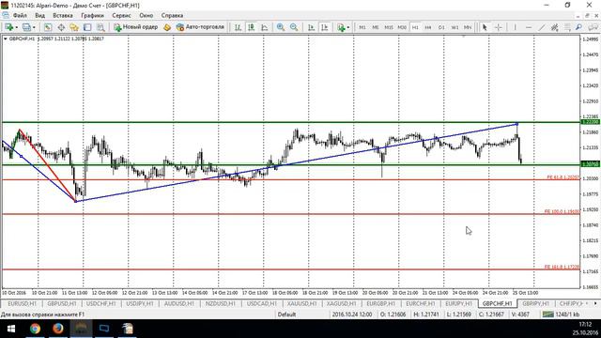Open the Strategy Tester icon
601x338 pixels.
click(x=100, y=27)
